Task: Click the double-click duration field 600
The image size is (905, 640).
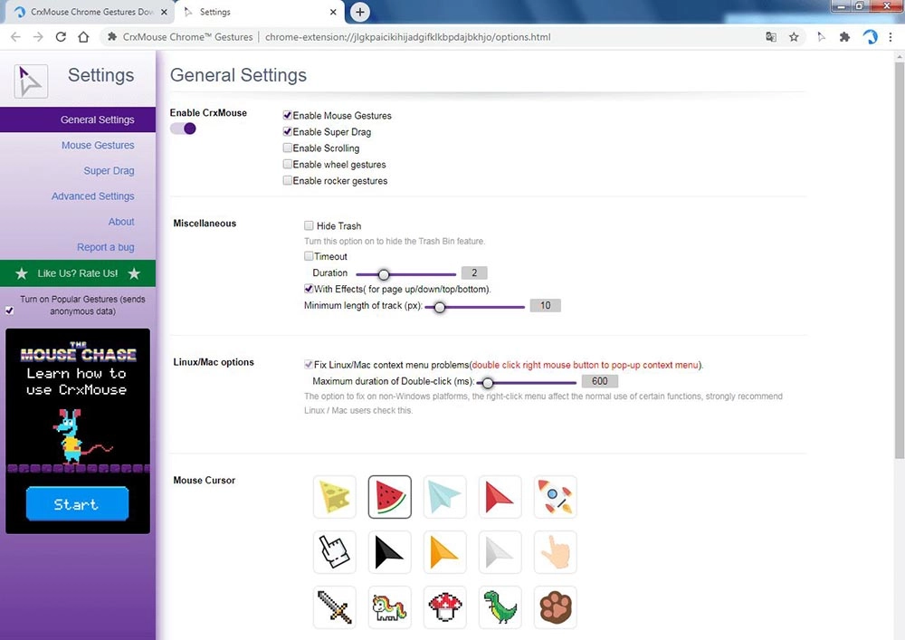Action: click(600, 381)
